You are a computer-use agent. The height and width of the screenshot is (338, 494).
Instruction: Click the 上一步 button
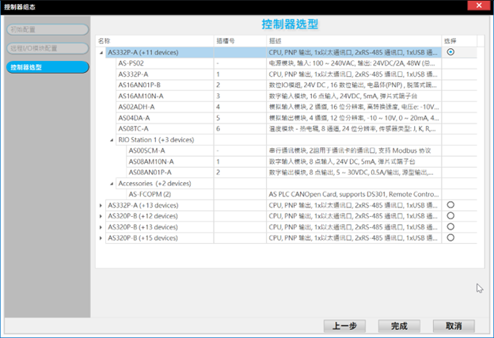pos(344,325)
